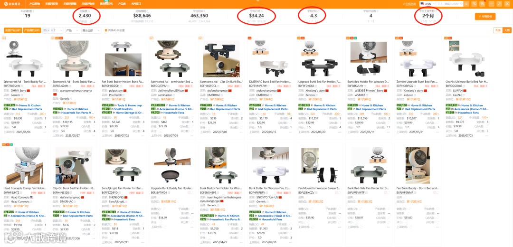This screenshot has width=513, height=247.
Task: Open the 产品库 tab in top navigation
Action: coord(122,4)
